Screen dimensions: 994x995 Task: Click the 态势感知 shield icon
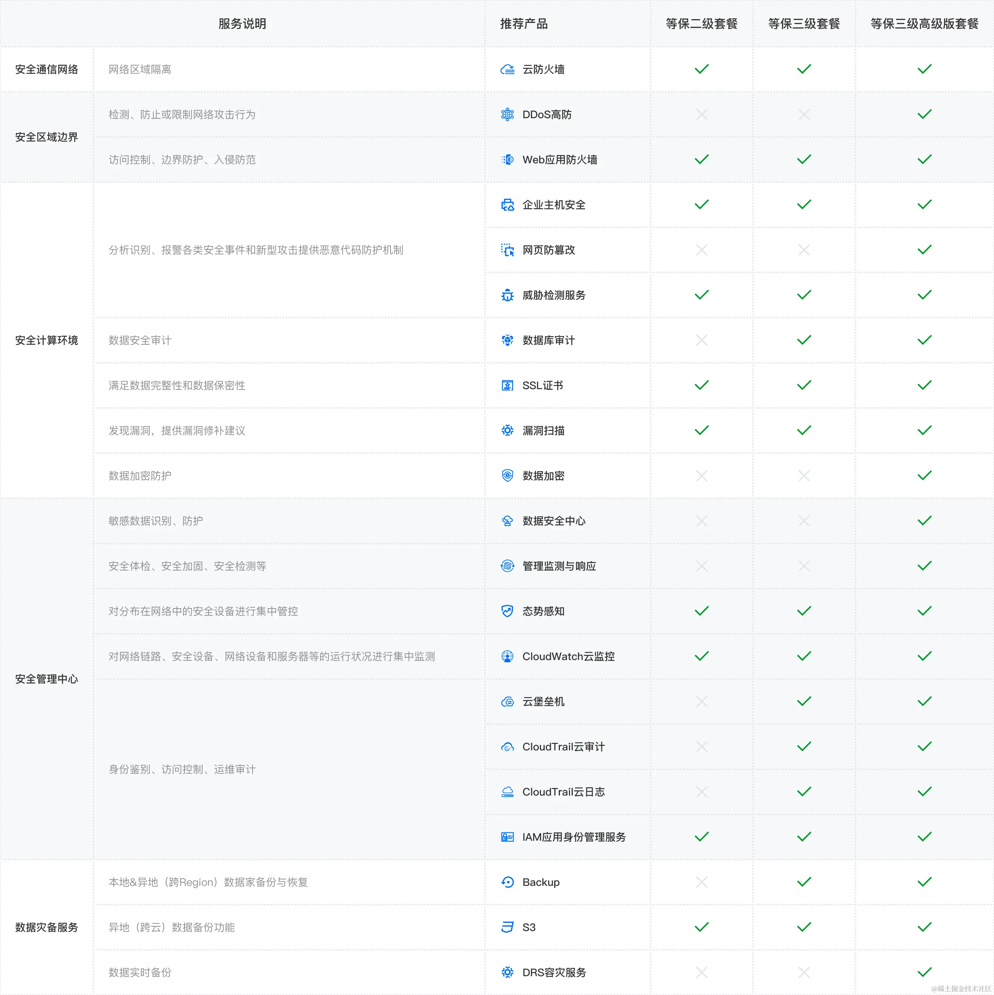(x=507, y=611)
